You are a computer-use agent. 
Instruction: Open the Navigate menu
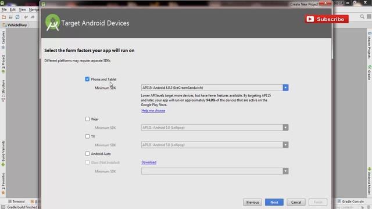click(34, 10)
